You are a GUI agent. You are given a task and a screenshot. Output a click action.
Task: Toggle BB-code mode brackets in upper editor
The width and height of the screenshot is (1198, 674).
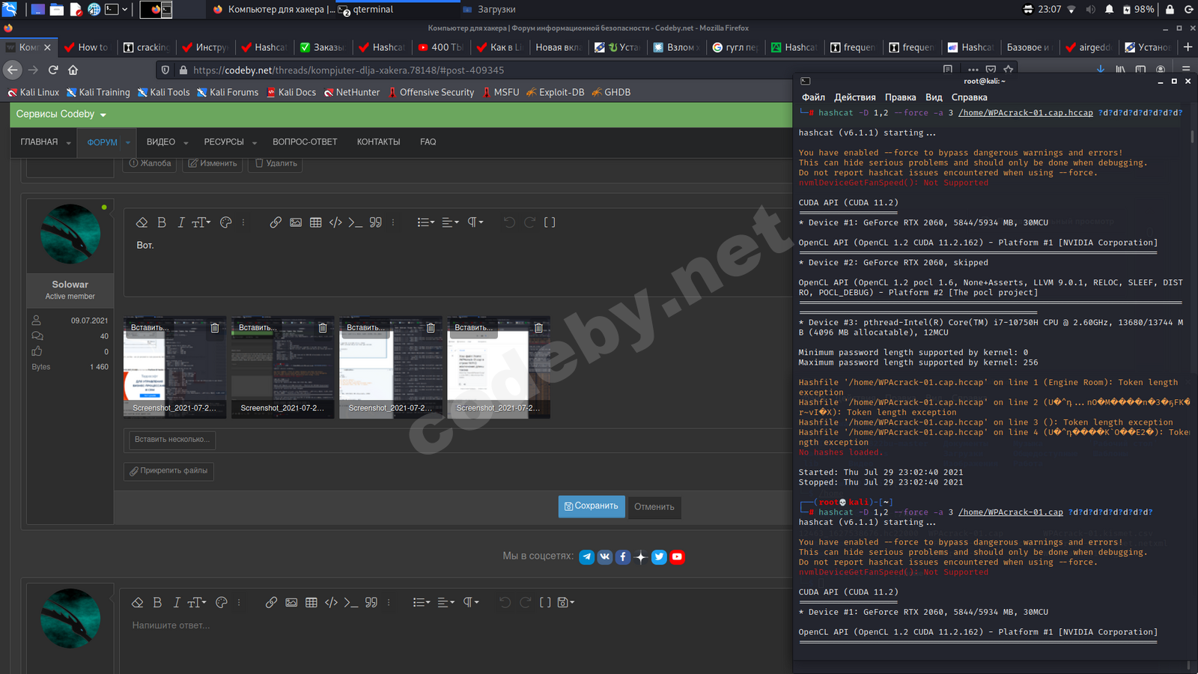pos(550,222)
